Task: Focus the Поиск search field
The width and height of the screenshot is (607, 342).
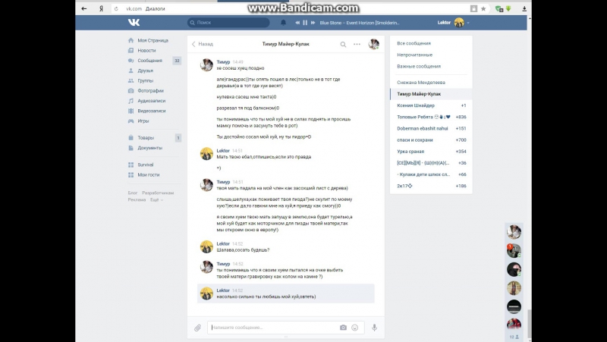Action: [228, 23]
